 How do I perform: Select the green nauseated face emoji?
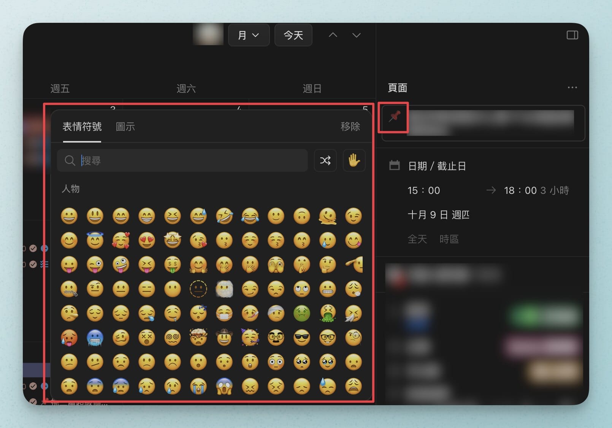point(302,313)
